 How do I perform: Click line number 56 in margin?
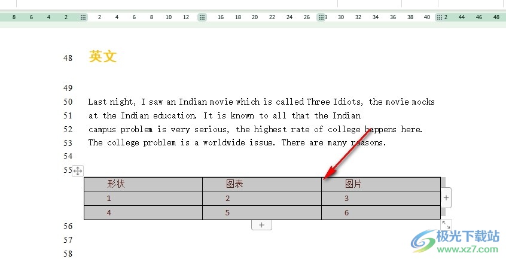tap(68, 227)
